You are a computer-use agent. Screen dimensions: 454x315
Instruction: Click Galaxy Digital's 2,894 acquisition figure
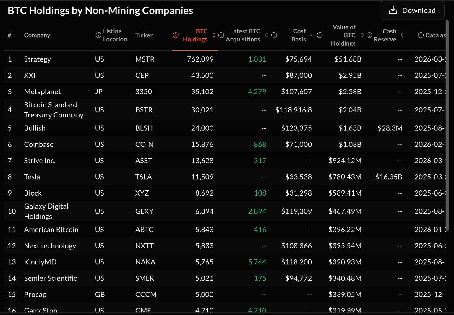pos(257,211)
